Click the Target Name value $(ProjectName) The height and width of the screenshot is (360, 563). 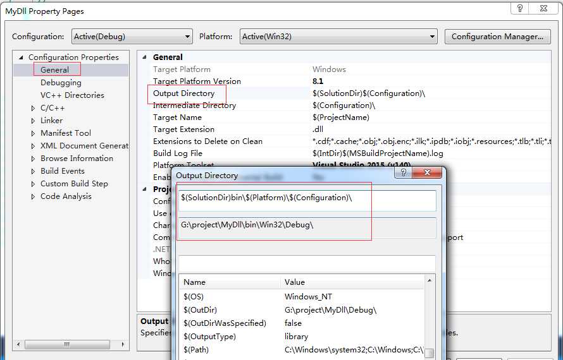[341, 117]
